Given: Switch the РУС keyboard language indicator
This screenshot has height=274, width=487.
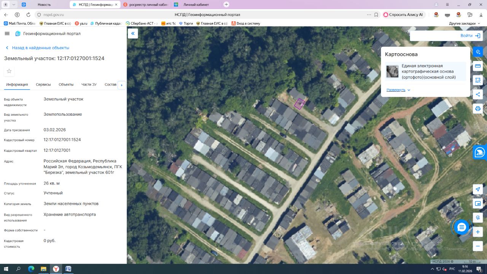Looking at the screenshot, I should click(x=452, y=269).
